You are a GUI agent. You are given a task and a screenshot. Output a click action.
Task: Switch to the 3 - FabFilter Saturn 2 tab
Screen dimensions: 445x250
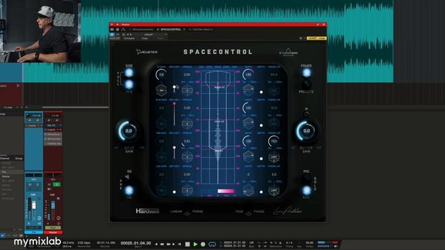pos(202,29)
